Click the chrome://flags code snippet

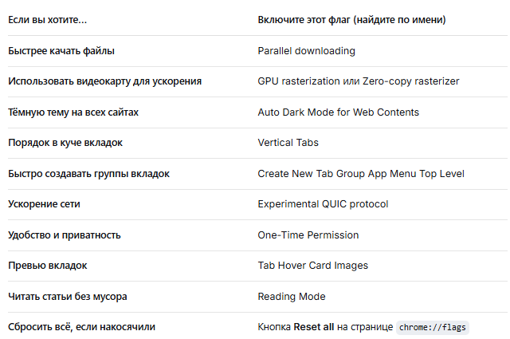[x=432, y=327]
